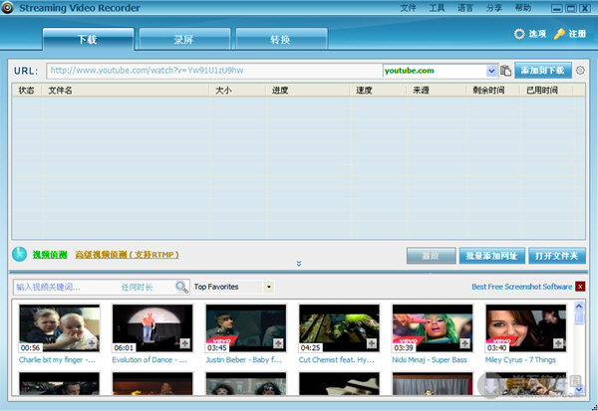Expand the youtube.com site dropdown
598x411 pixels.
(x=491, y=71)
